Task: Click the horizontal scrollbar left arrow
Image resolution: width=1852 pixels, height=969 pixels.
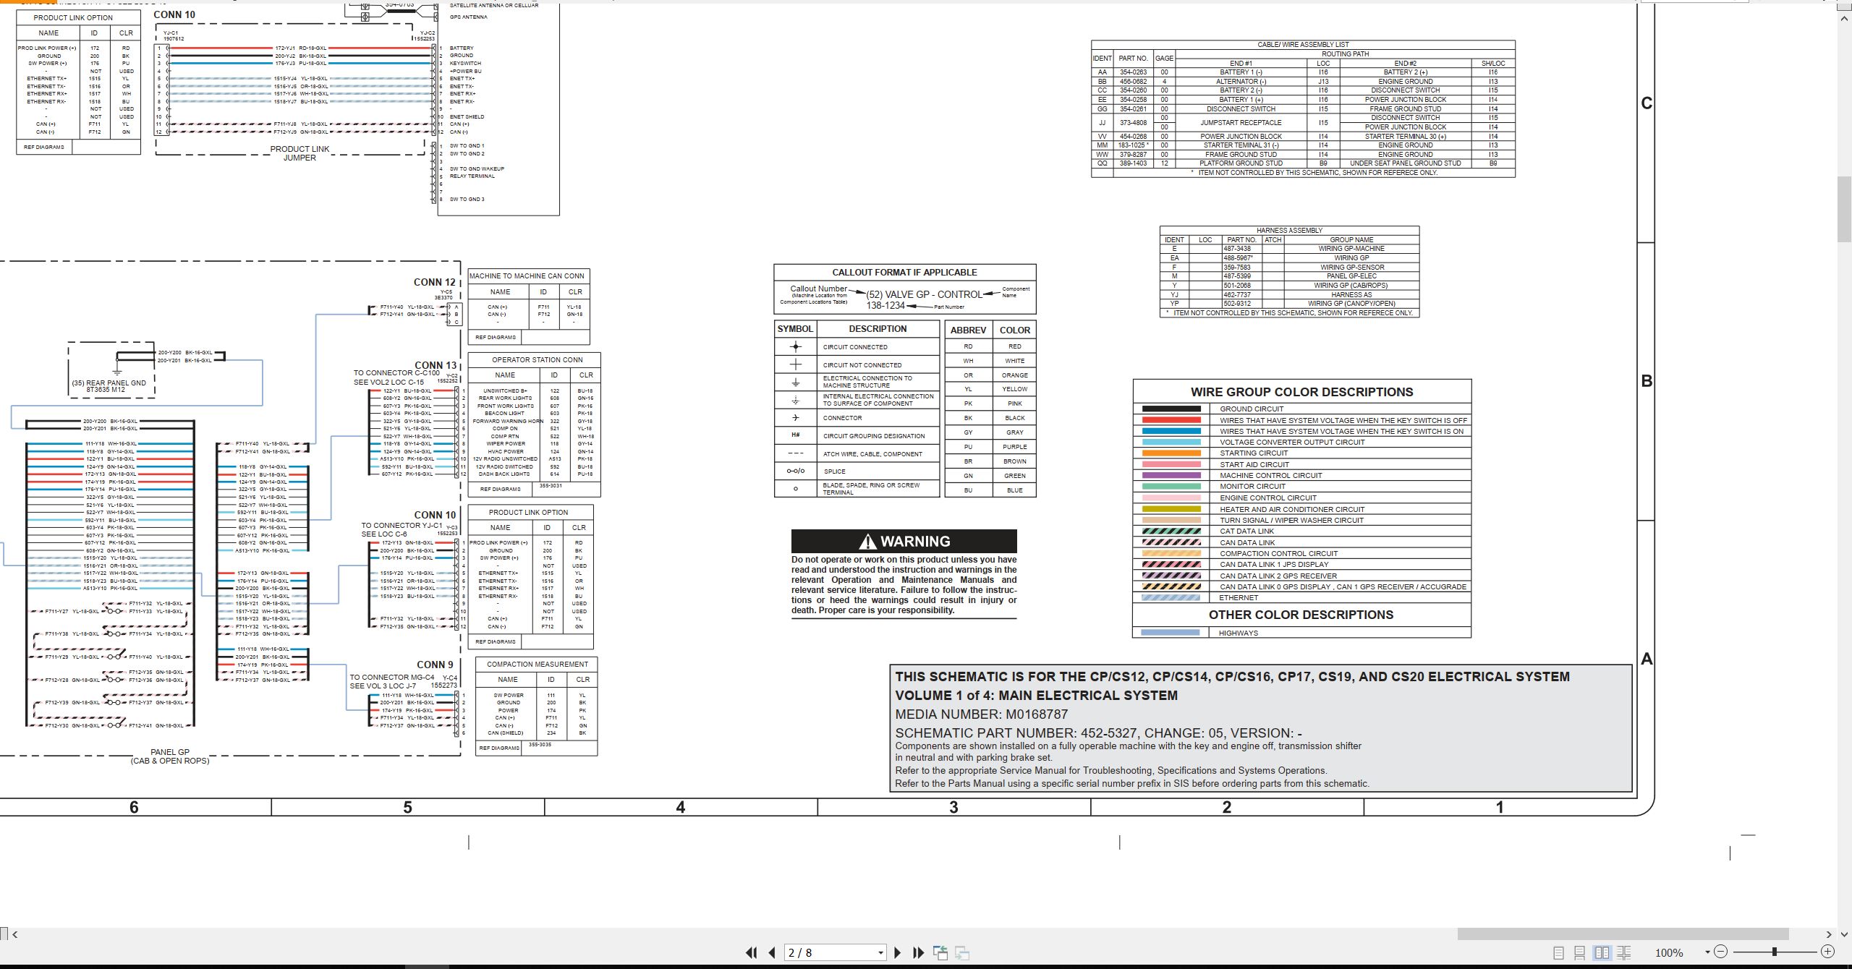Action: [14, 934]
